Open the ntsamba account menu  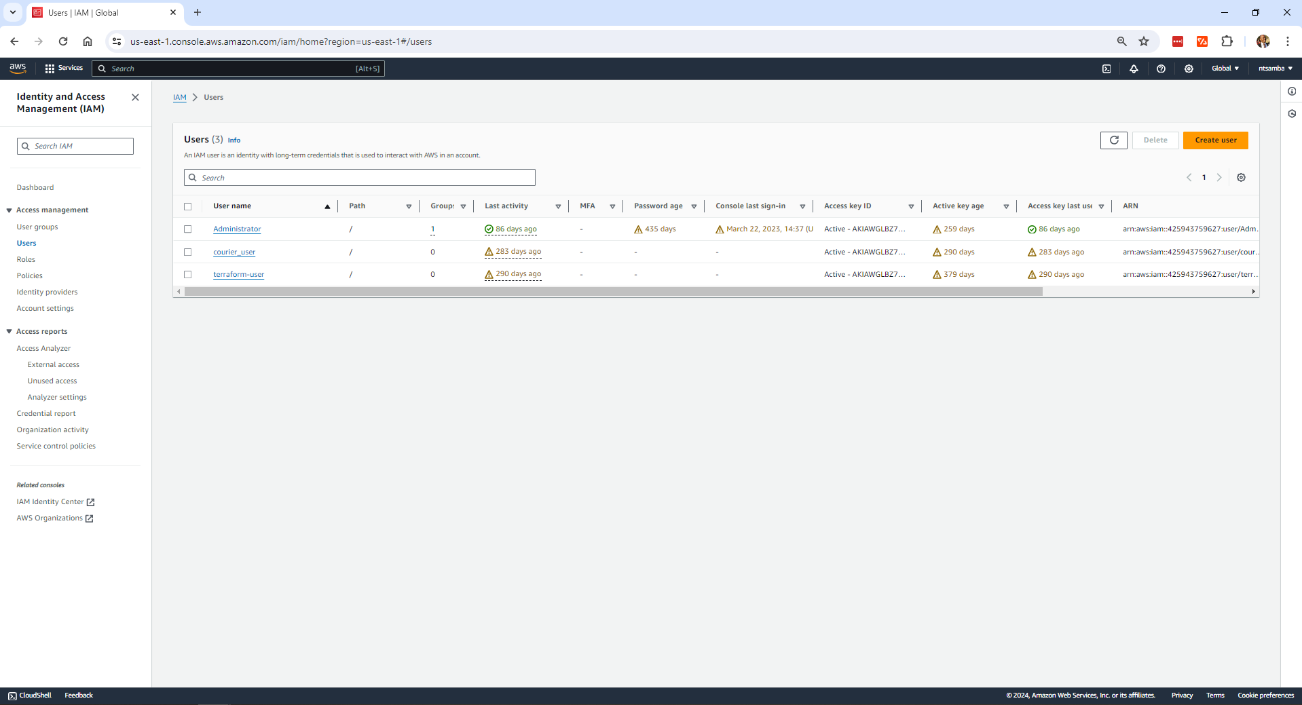pyautogui.click(x=1273, y=68)
